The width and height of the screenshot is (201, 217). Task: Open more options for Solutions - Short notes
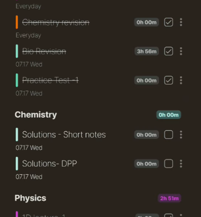point(181,135)
